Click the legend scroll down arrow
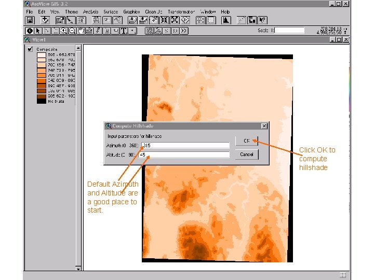374x280 pixels. (x=78, y=269)
